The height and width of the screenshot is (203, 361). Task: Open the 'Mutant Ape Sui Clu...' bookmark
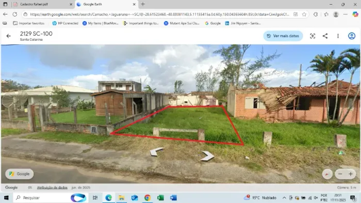[x=182, y=23]
